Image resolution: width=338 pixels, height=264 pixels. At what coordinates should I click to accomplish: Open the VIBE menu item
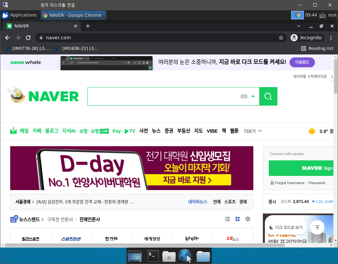pyautogui.click(x=212, y=131)
